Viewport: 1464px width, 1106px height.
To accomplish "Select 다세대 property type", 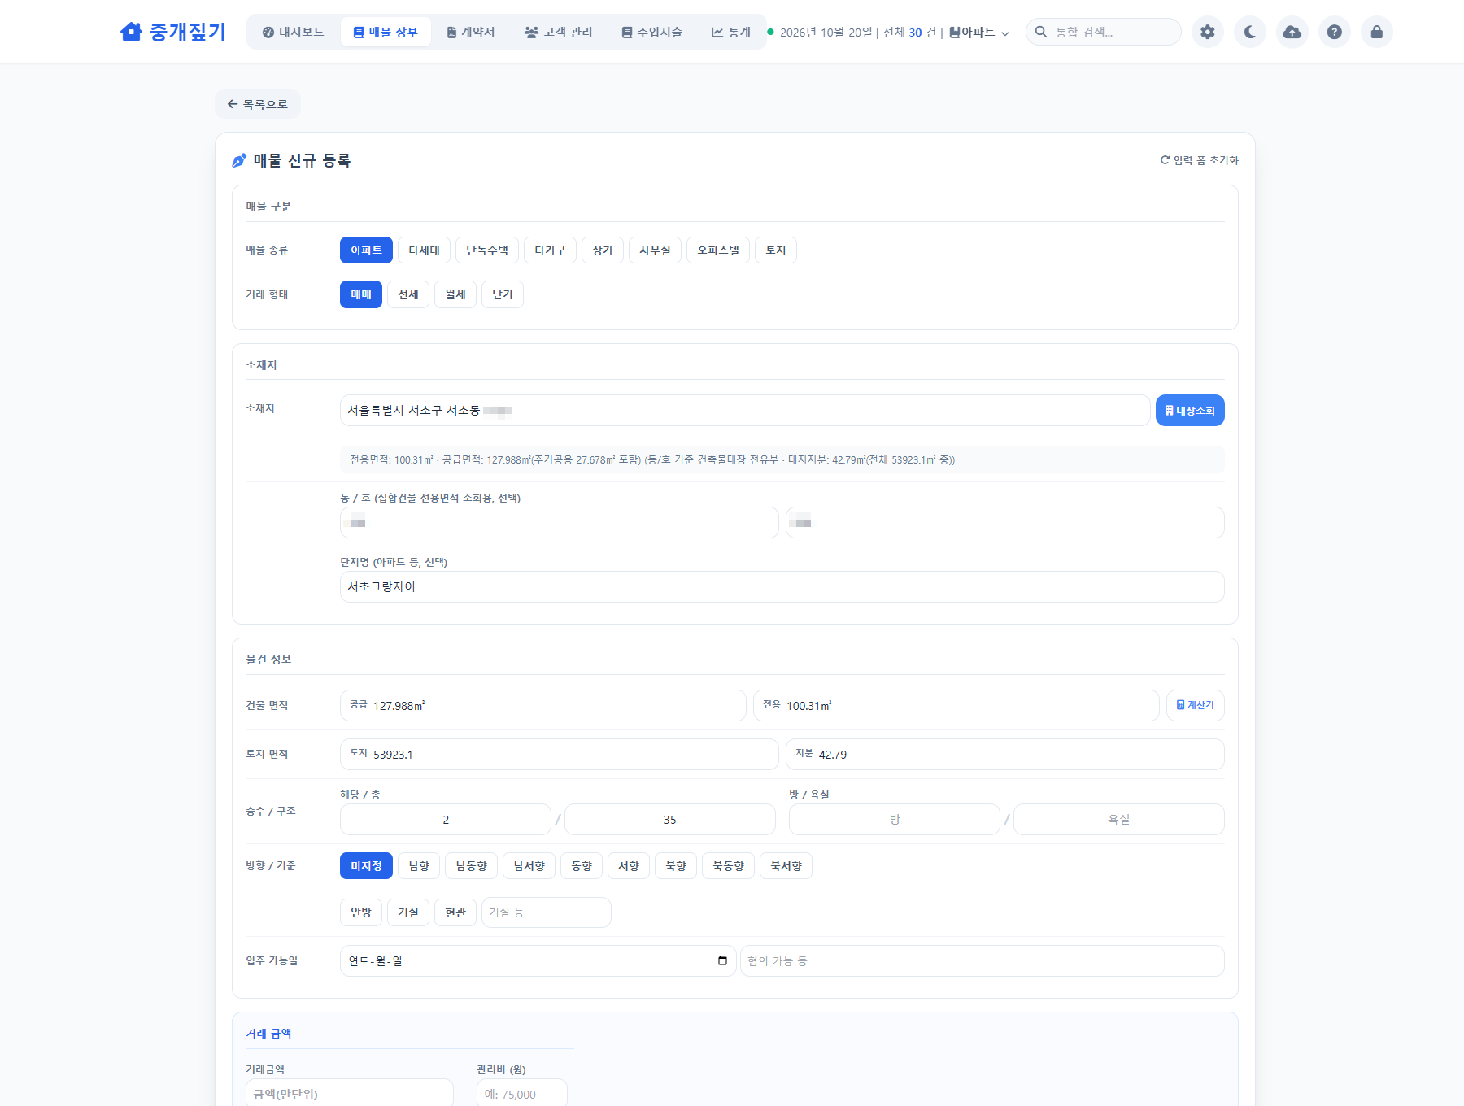I will point(425,250).
